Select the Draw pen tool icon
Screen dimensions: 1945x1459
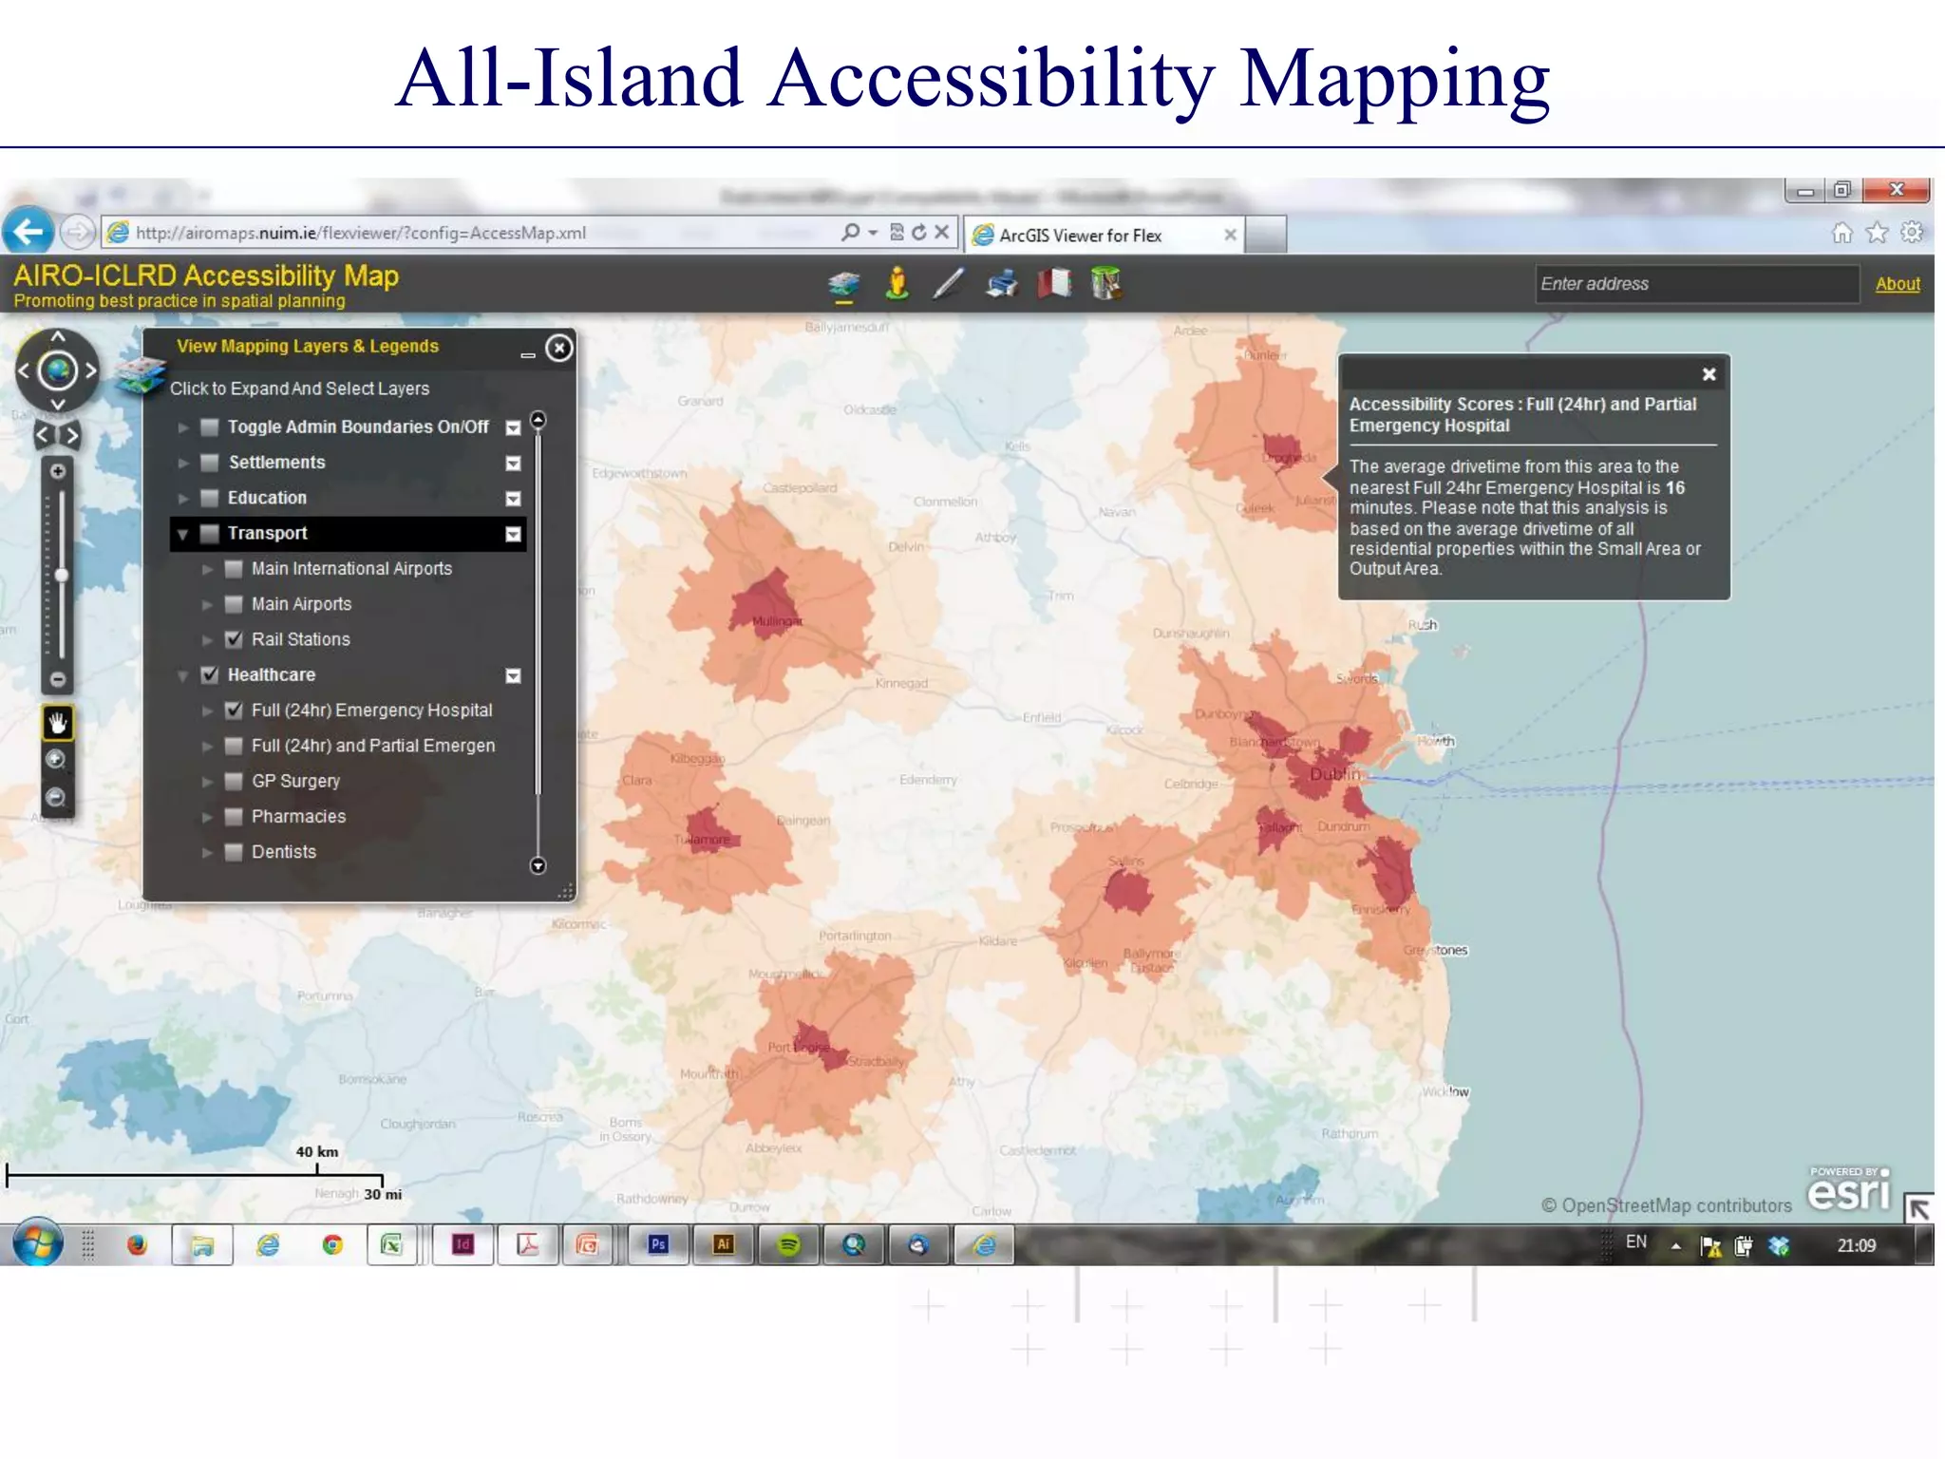[948, 284]
